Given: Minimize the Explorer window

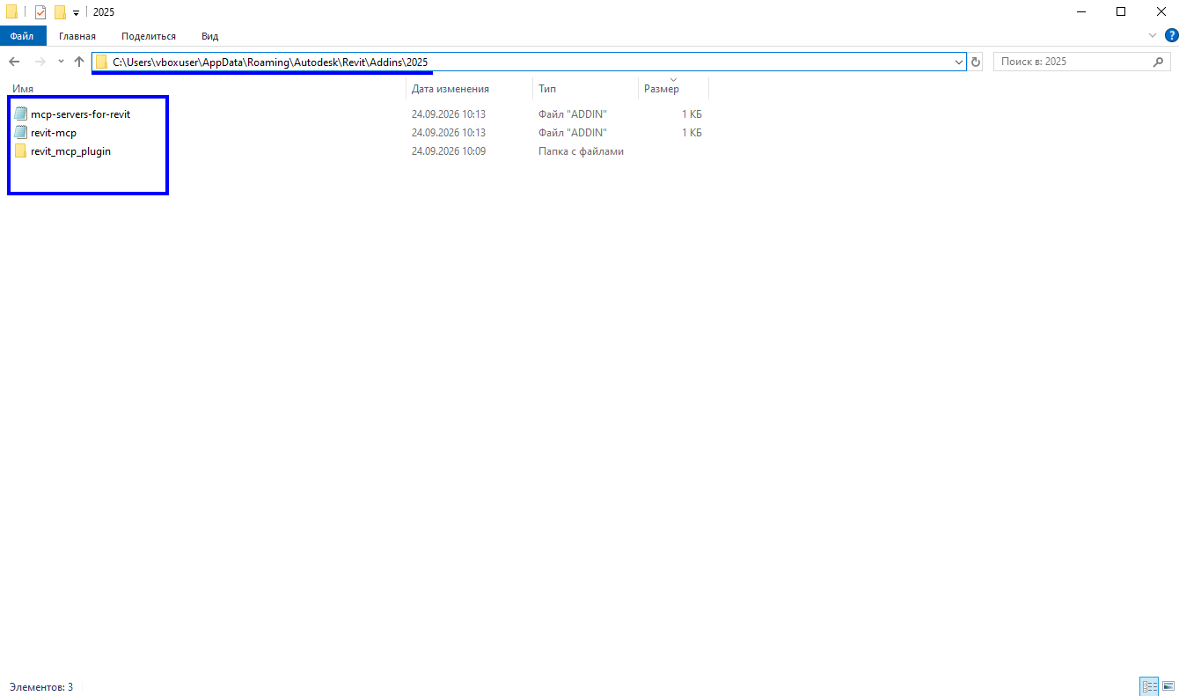Looking at the screenshot, I should [1080, 12].
